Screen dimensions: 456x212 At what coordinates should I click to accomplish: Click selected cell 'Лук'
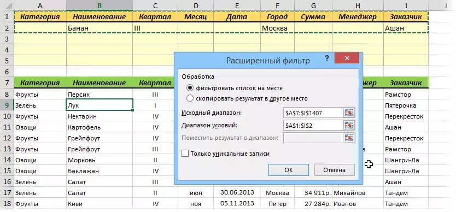pos(100,105)
